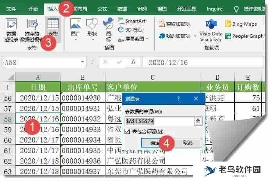Open the Shapes (形状) gallery
Image resolution: width=271 pixels, height=181 pixels.
click(92, 28)
